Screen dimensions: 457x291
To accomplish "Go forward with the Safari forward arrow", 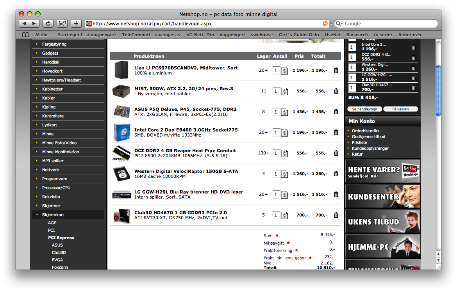I will point(34,23).
